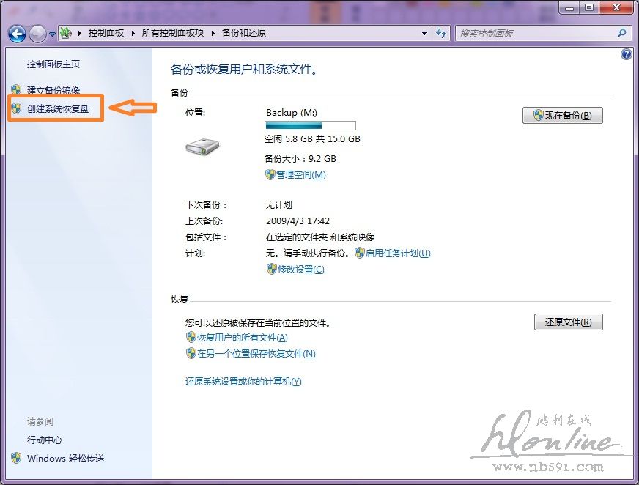Image resolution: width=639 pixels, height=485 pixels.
Task: Open 创建系统恢复盘 sidebar link
Action: click(x=58, y=109)
